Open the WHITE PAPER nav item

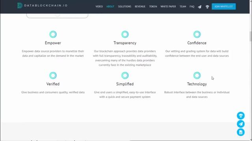pos(168,7)
